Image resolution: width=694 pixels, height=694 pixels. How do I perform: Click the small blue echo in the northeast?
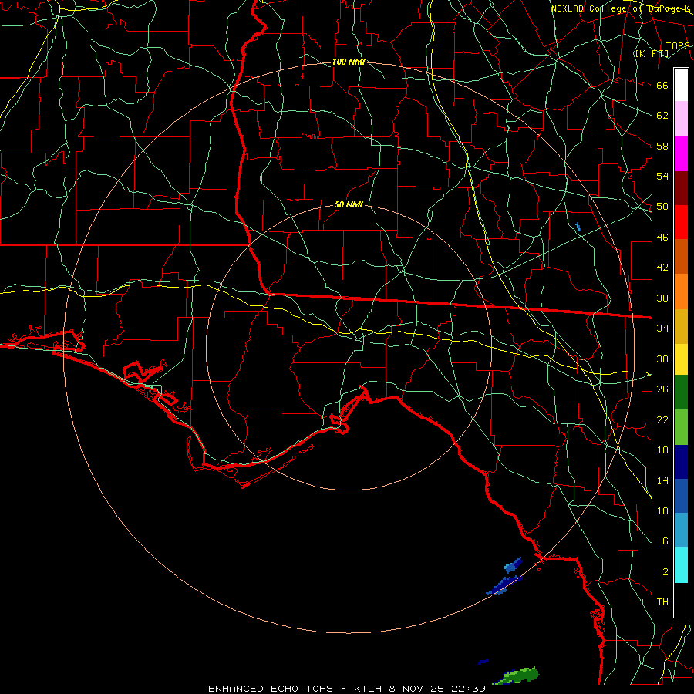point(578,227)
